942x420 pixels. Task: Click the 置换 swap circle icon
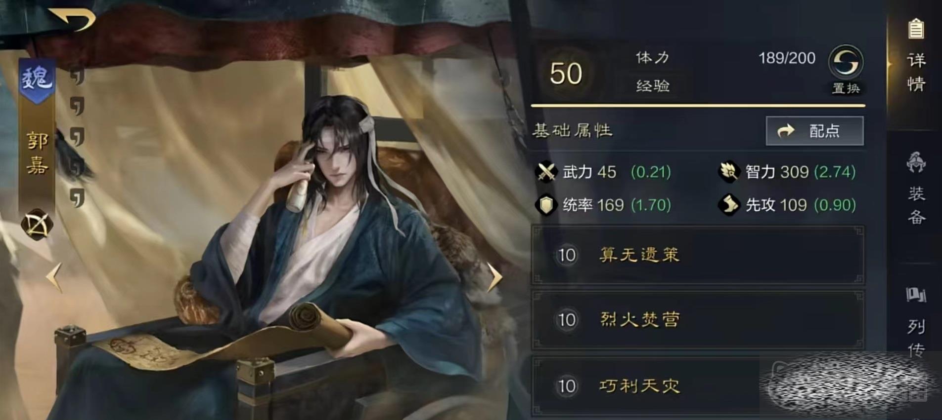[846, 62]
